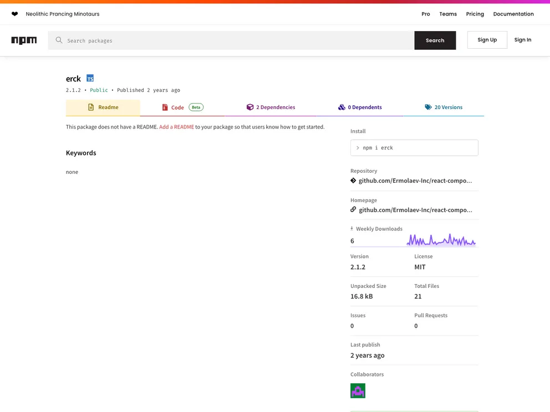Copy the npm i erck install command

click(x=414, y=148)
